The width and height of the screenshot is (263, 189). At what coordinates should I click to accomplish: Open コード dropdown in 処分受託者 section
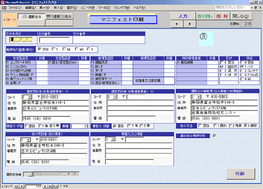(28, 140)
